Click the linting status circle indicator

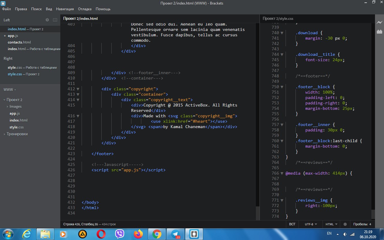click(345, 224)
